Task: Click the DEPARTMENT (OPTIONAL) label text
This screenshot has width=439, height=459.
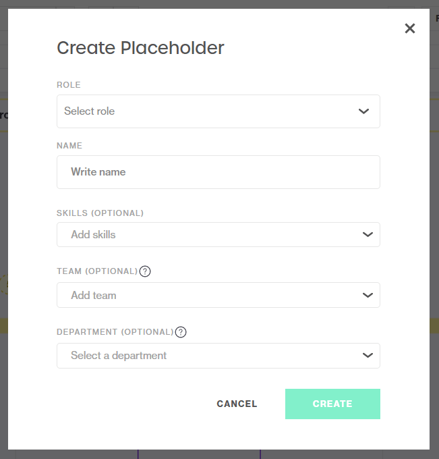Action: 115,332
